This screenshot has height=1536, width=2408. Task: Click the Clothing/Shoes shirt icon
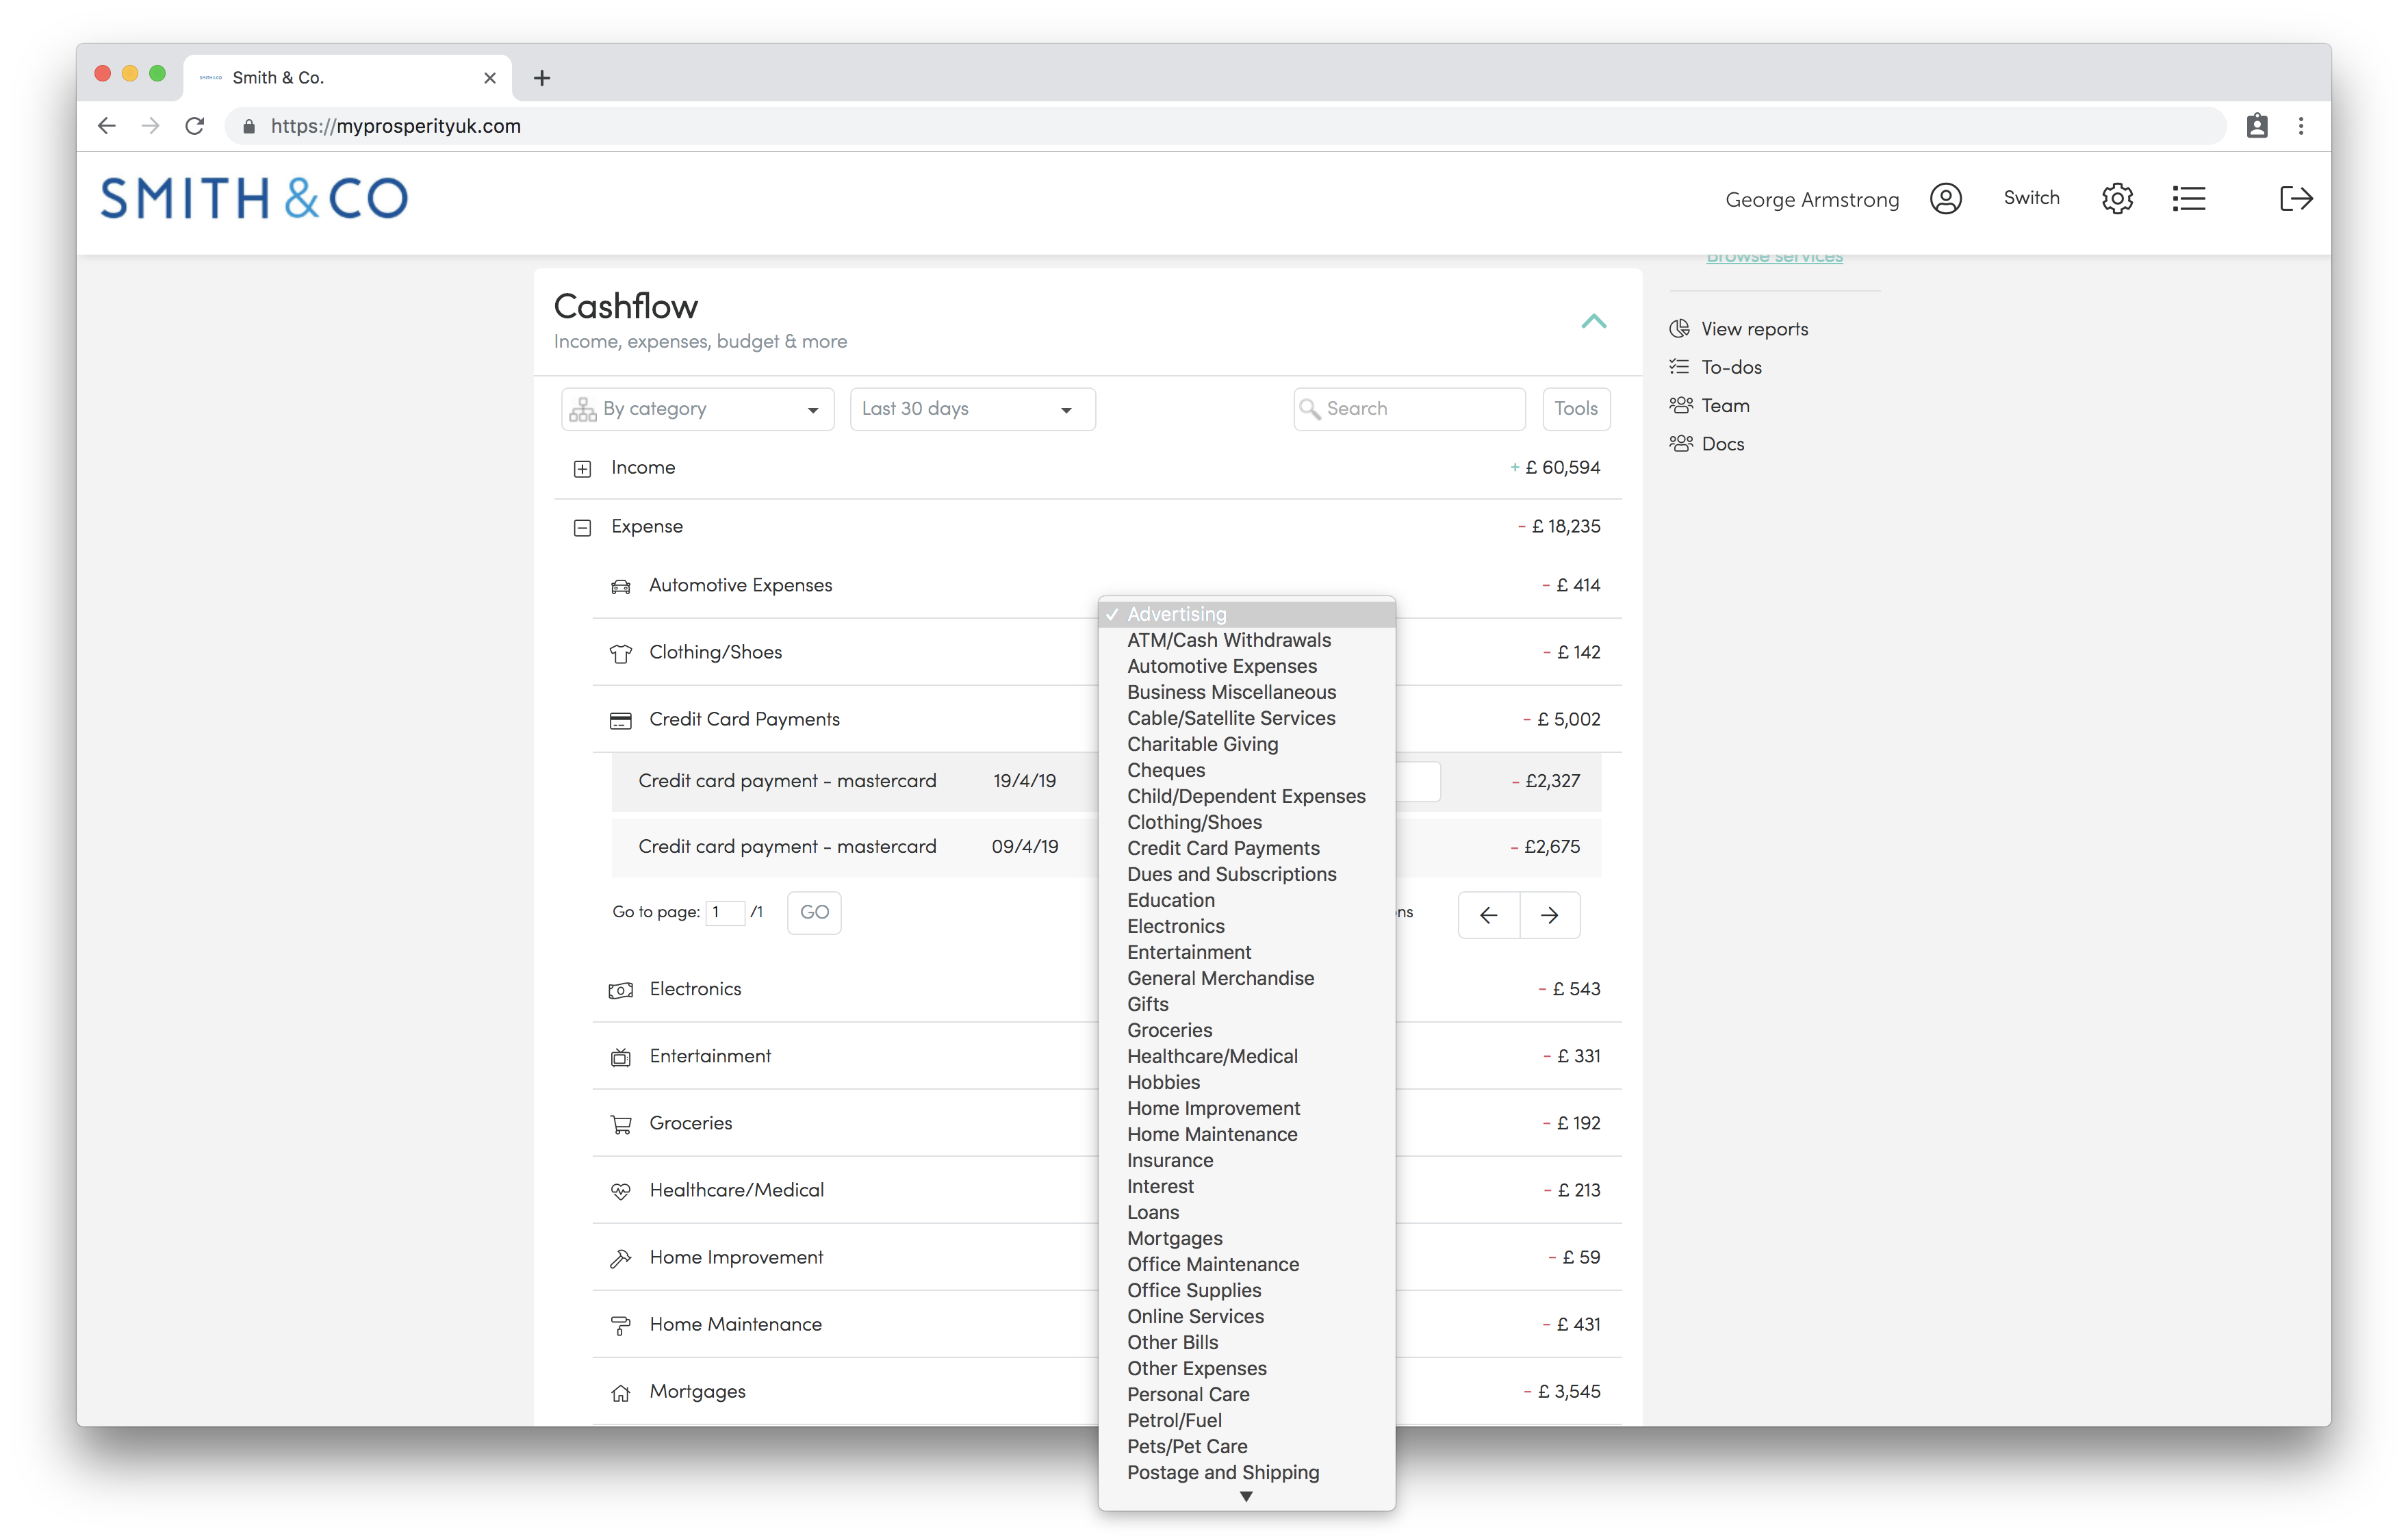(x=621, y=653)
